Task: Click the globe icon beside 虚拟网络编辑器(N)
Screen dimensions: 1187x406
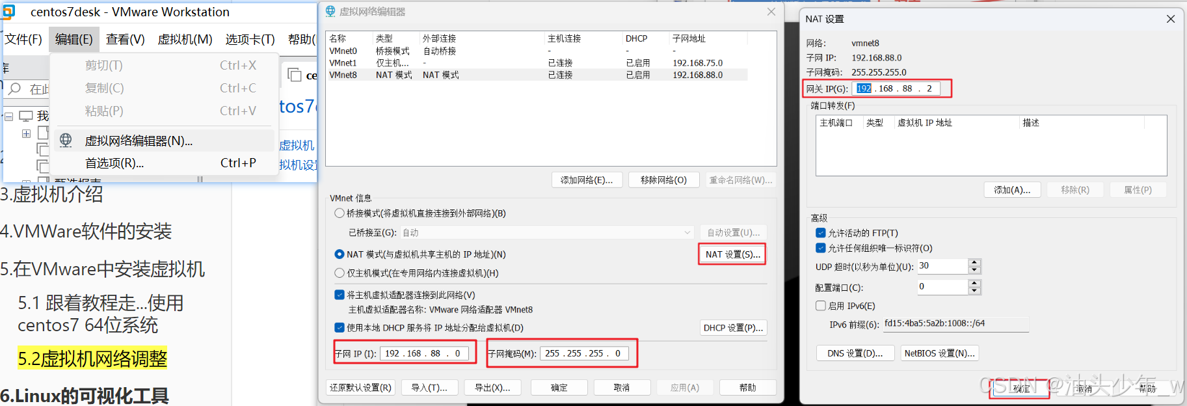Action: pyautogui.click(x=66, y=140)
